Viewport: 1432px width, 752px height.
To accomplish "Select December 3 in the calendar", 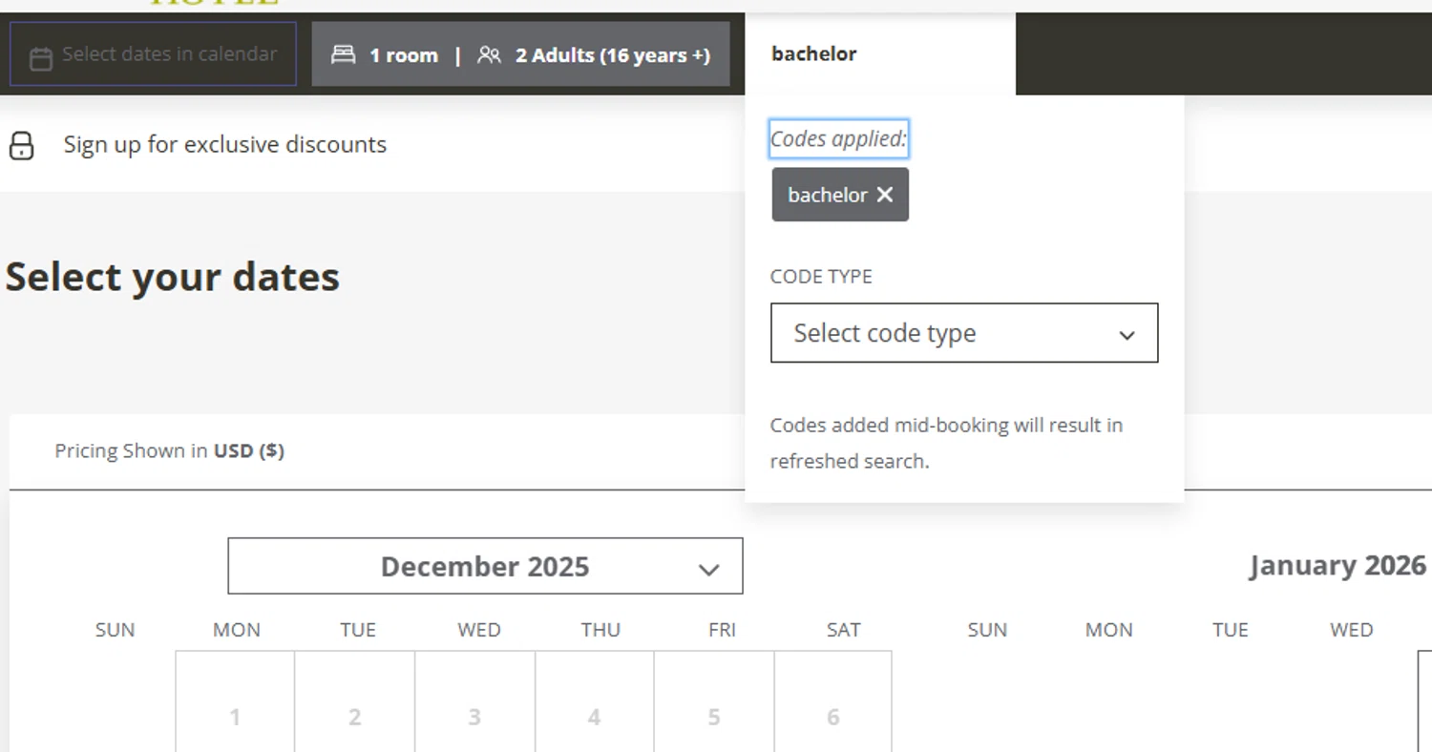I will 474,701.
